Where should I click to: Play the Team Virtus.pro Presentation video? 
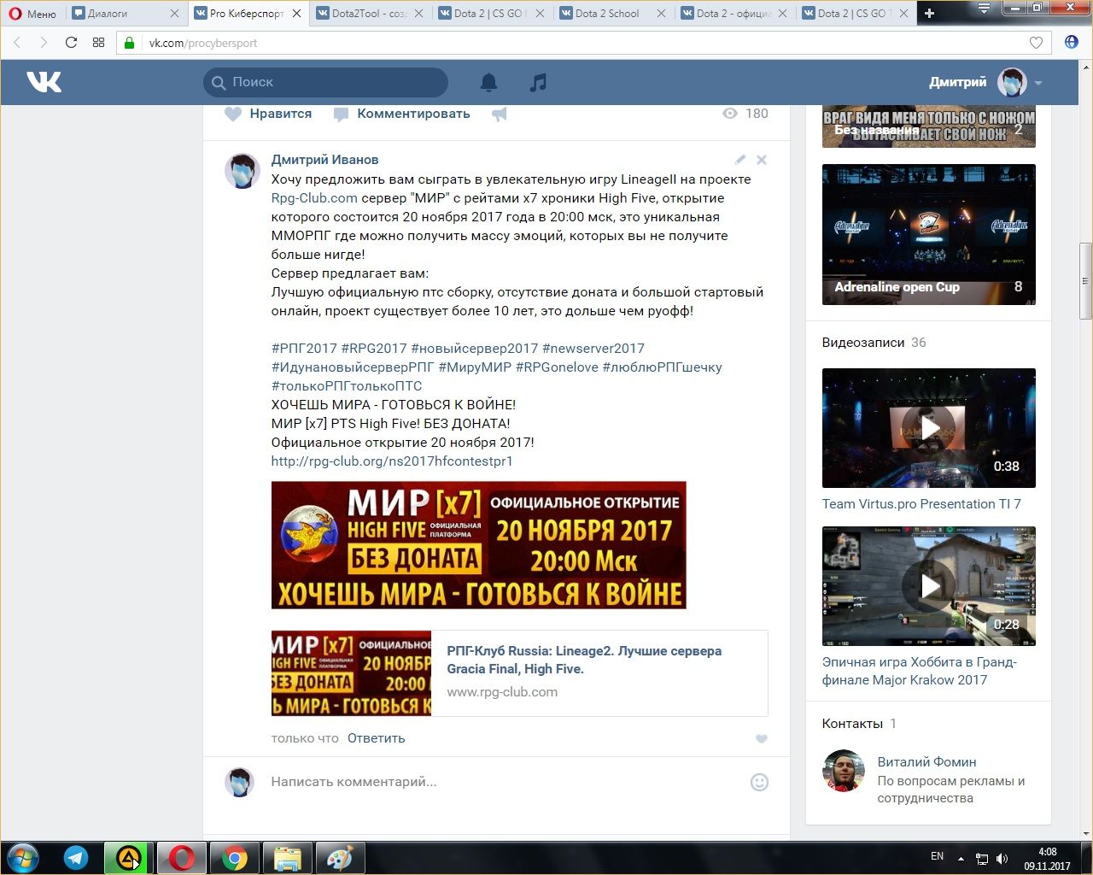tap(929, 428)
